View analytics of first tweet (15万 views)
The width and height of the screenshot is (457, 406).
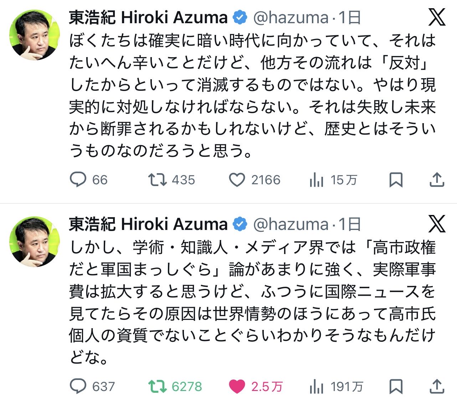[x=317, y=180]
